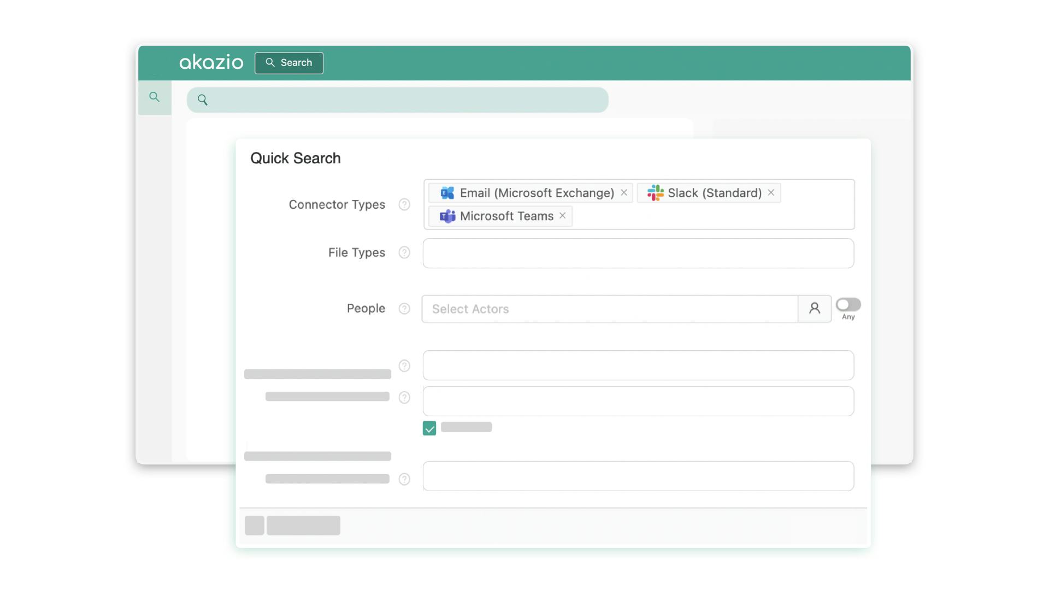Viewport: 1049px width, 590px height.
Task: Remove Slack Standard connector tag
Action: (771, 192)
